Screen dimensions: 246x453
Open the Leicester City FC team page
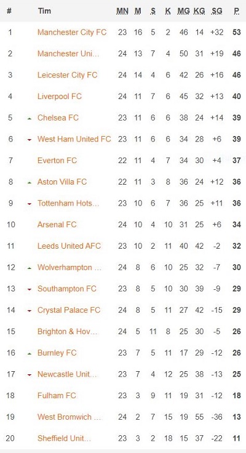coord(67,75)
